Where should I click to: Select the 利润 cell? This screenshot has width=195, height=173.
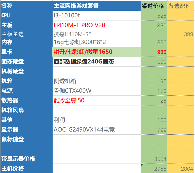click(96, 120)
